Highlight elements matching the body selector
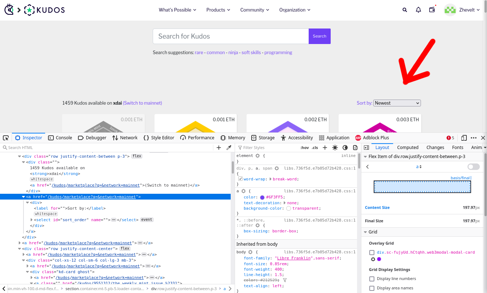The image size is (487, 293). coord(250,252)
